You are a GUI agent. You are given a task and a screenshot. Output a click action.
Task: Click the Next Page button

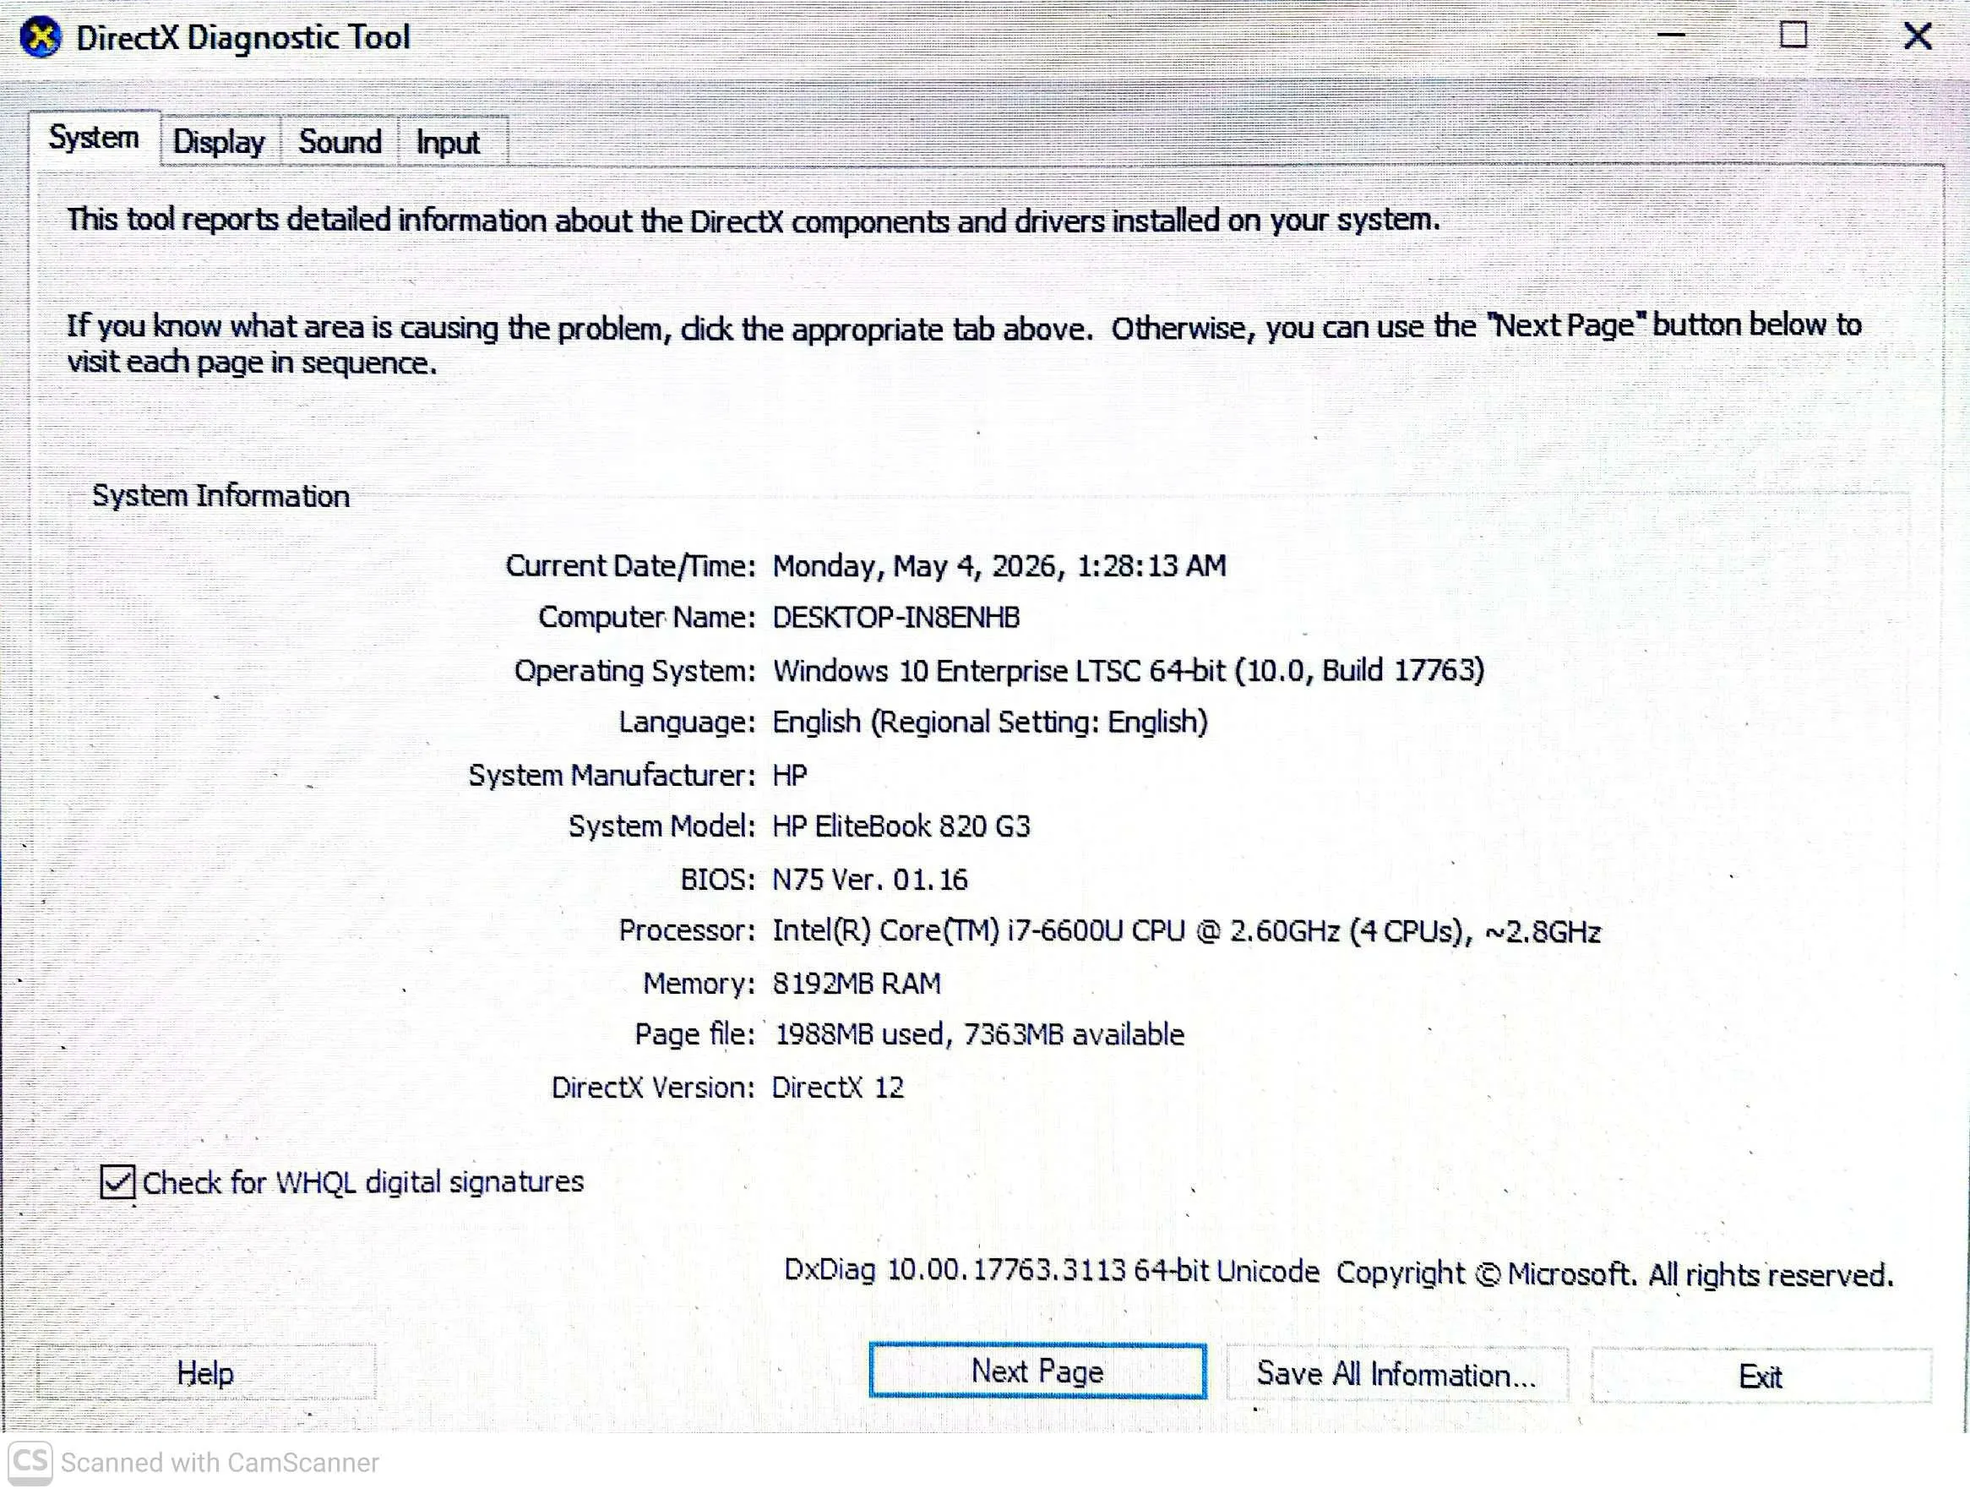point(1037,1372)
